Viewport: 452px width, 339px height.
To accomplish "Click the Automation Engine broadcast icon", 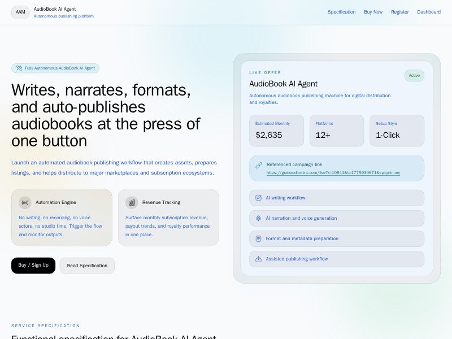I will point(25,202).
